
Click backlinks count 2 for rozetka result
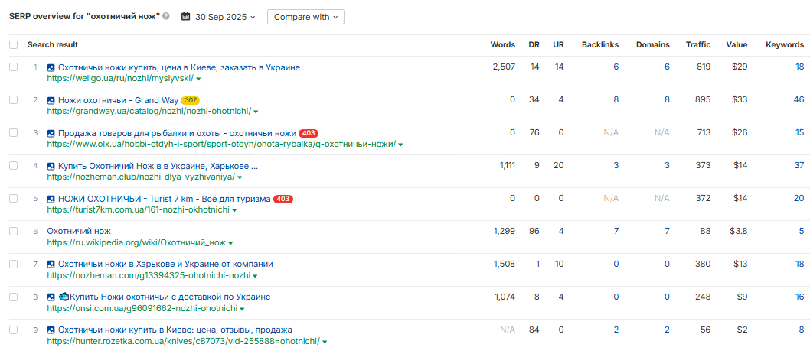[x=616, y=330]
